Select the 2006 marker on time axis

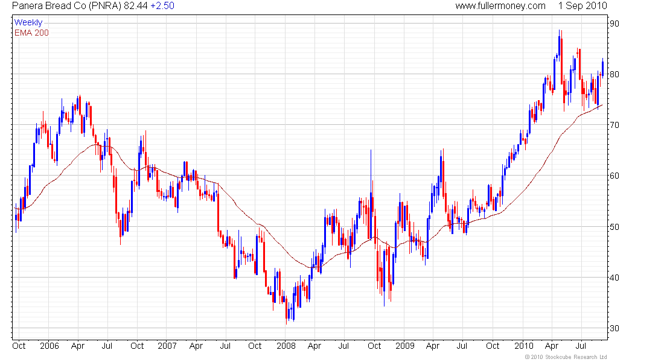(x=49, y=346)
